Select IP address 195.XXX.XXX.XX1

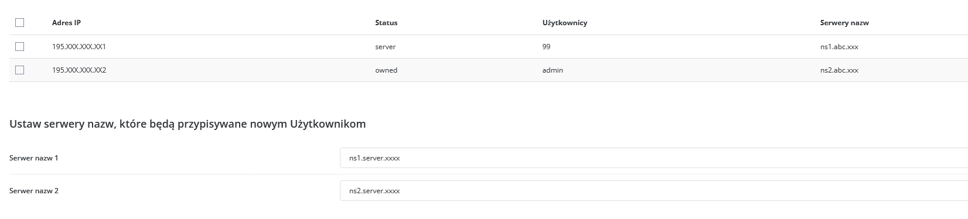point(79,46)
